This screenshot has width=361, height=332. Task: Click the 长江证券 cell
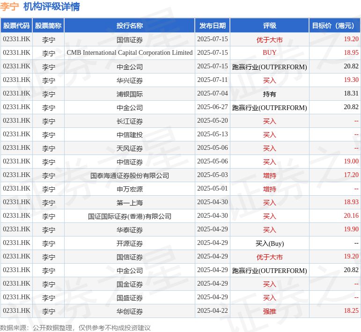[130, 121]
